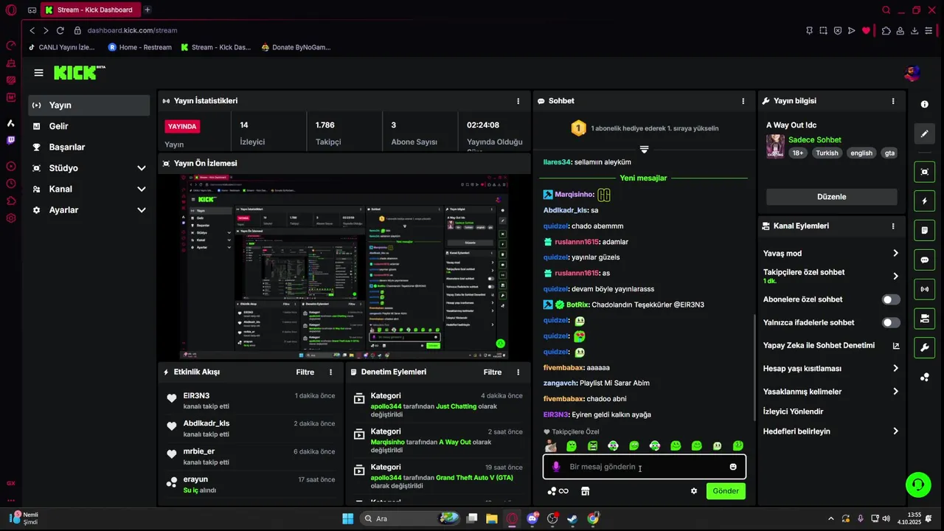Open Etkinlik Akışı three-dot menu
Screen dimensions: 944x531
point(330,372)
